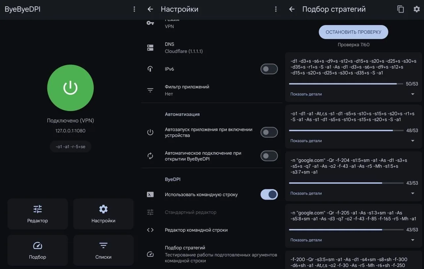Open Подбор стратегий settings entry
The height and width of the screenshot is (269, 424).
point(212,254)
